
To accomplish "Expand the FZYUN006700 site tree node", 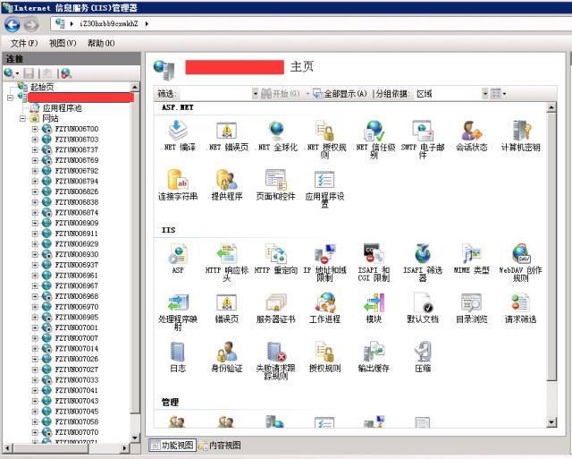I will coord(35,129).
